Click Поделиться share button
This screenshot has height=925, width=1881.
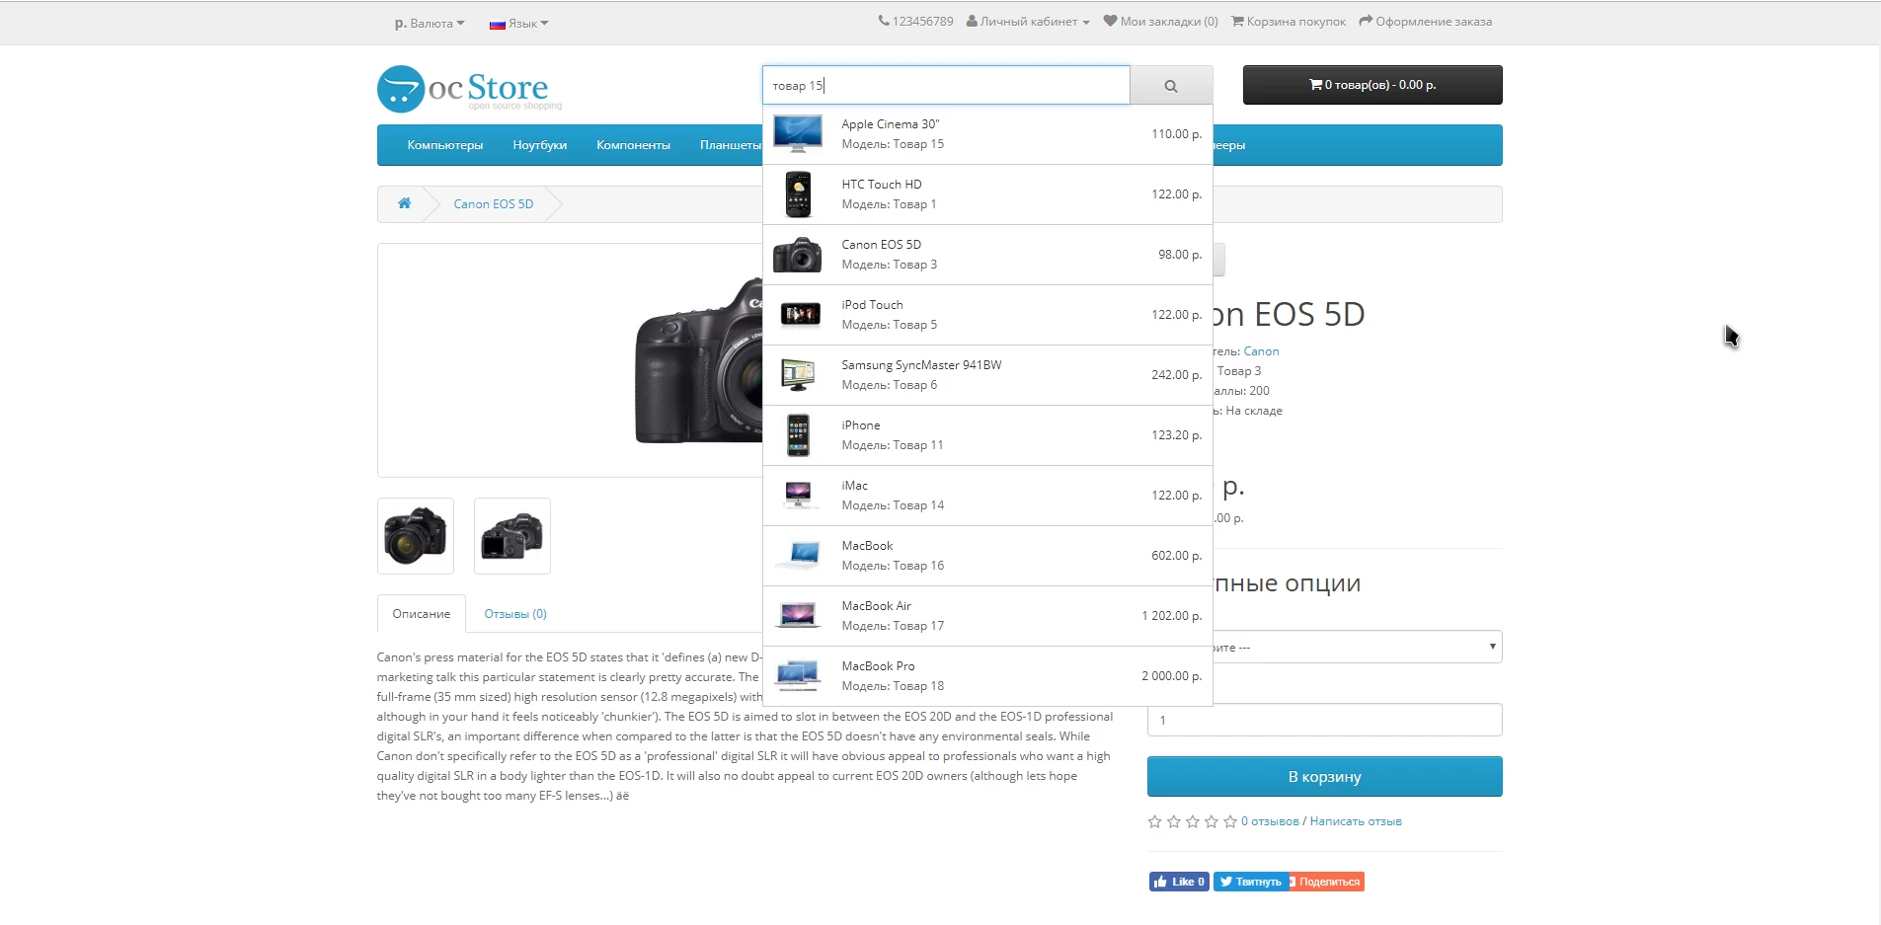tap(1327, 882)
